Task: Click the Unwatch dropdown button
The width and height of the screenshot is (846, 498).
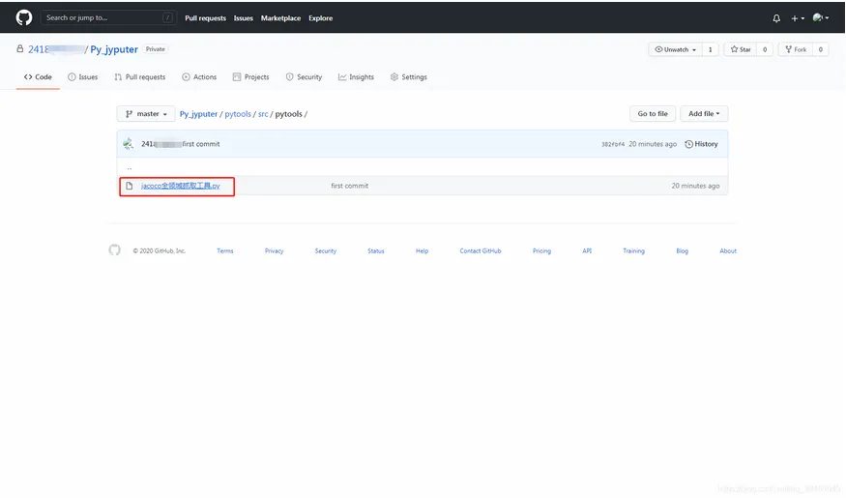Action: [675, 49]
